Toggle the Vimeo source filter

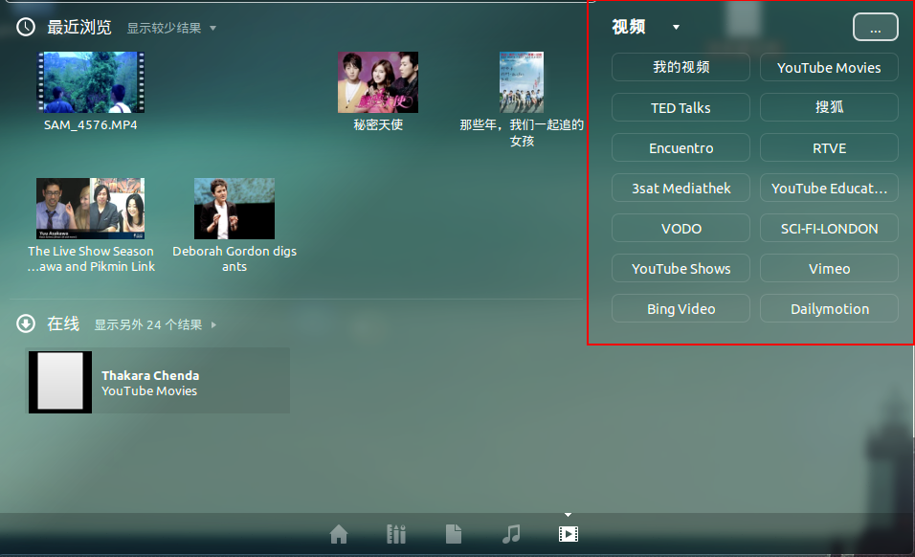click(829, 268)
